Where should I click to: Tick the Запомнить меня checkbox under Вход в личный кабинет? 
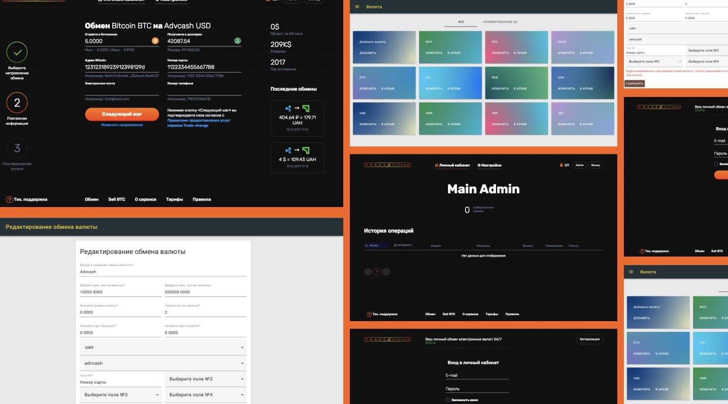447,400
